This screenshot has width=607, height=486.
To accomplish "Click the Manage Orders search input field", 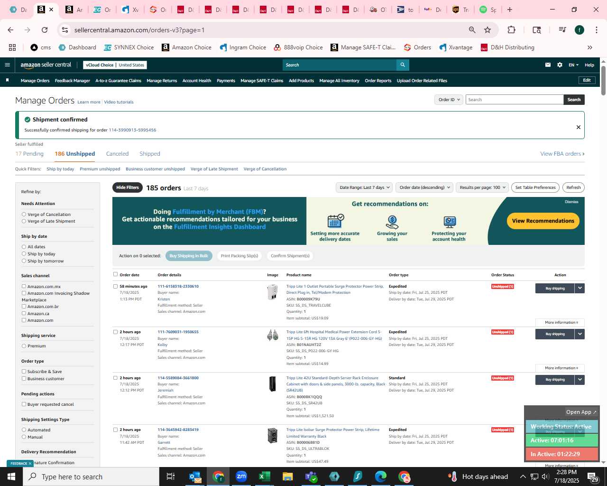I will pyautogui.click(x=515, y=100).
